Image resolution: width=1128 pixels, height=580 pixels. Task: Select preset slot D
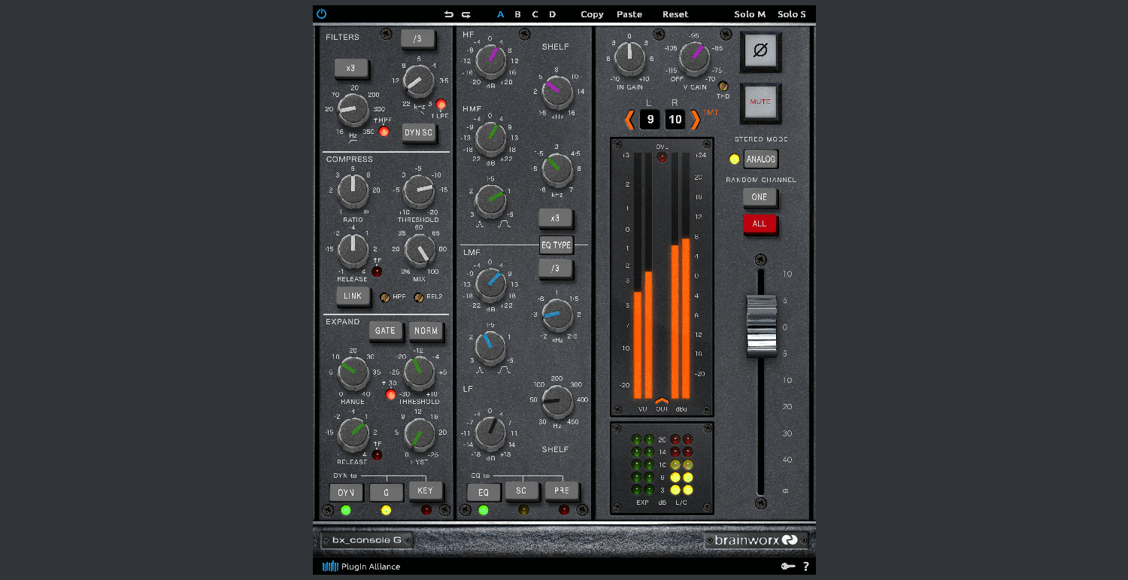point(552,14)
